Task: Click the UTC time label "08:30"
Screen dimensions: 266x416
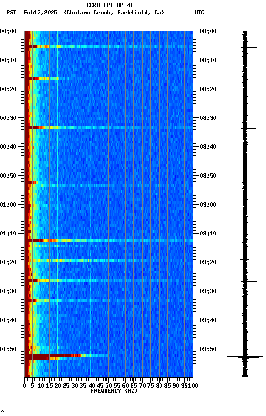Action: pos(208,118)
